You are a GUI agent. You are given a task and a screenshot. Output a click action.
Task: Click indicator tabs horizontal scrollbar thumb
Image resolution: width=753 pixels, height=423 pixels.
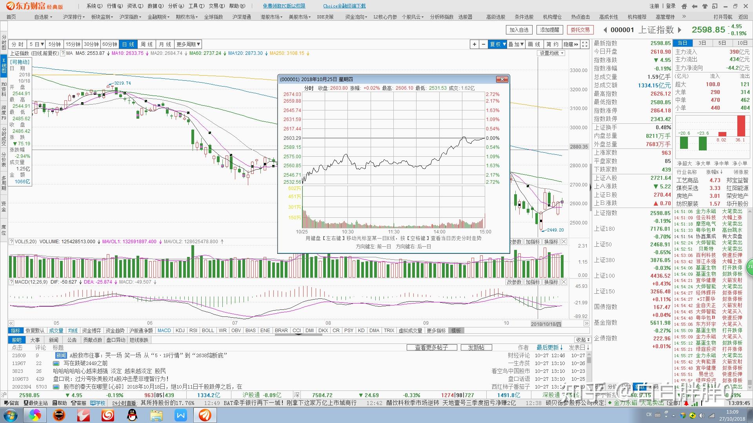299,334
